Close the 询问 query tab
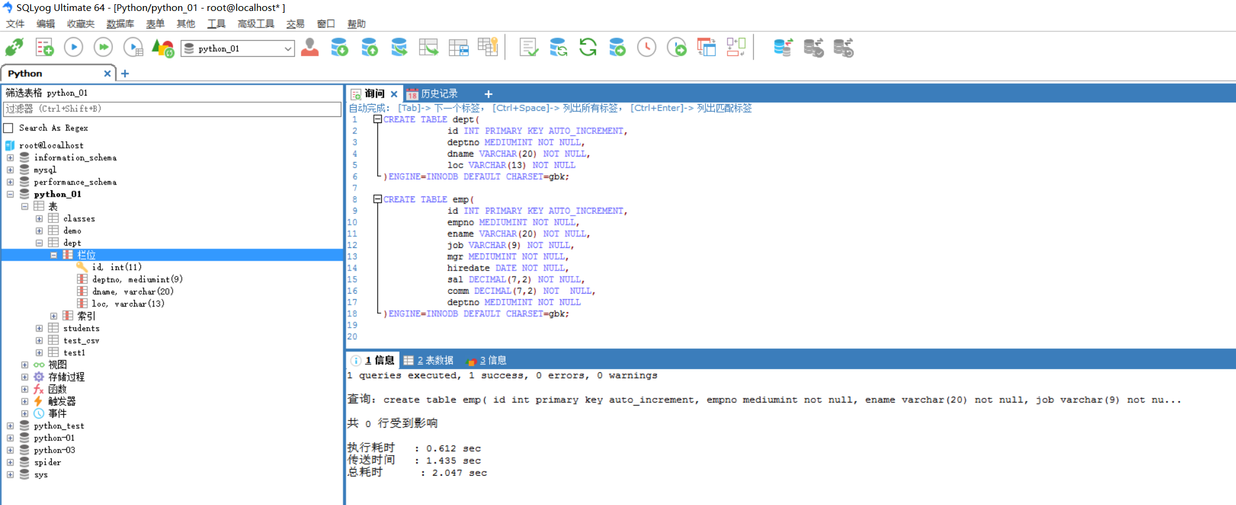This screenshot has height=505, width=1236. click(x=394, y=94)
